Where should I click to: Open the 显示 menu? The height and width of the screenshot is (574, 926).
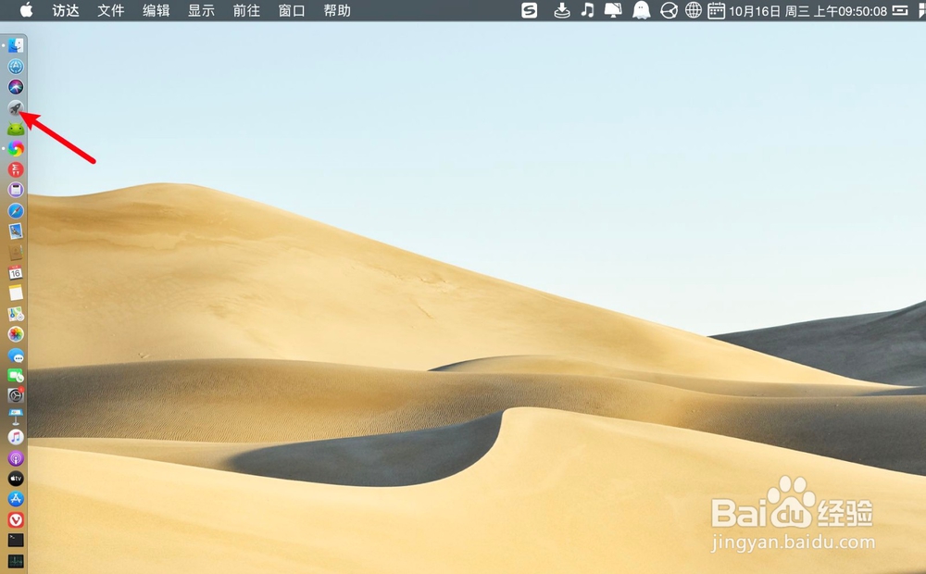201,10
